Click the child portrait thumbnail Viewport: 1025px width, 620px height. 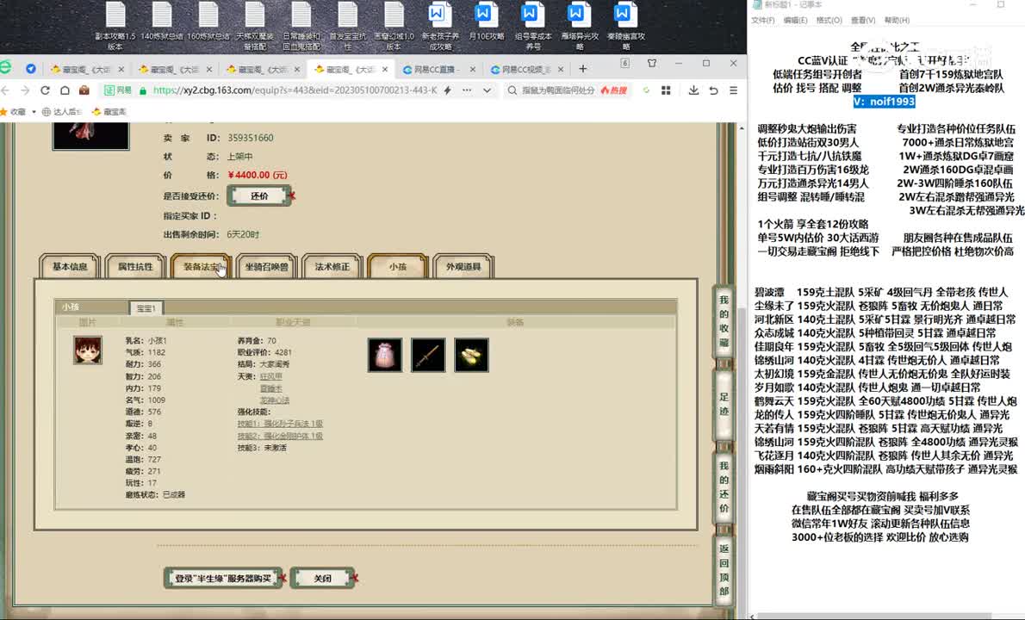pos(88,350)
